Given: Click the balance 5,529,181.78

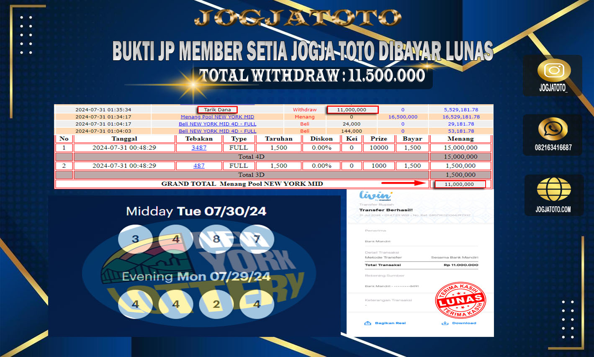Looking at the screenshot, I should pos(461,110).
